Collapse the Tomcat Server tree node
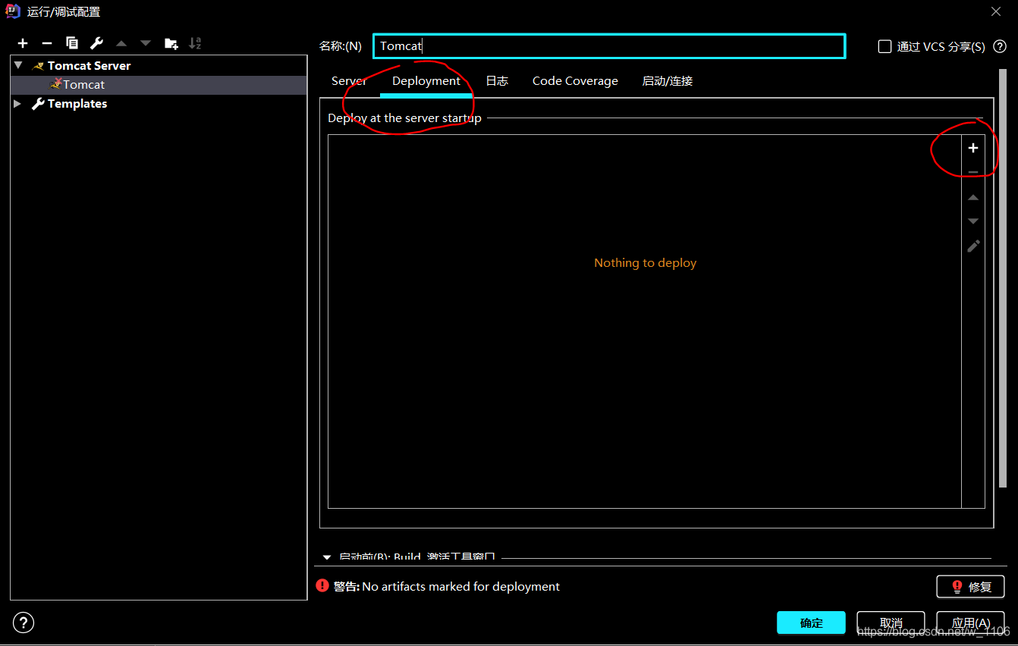The image size is (1018, 646). [x=18, y=65]
